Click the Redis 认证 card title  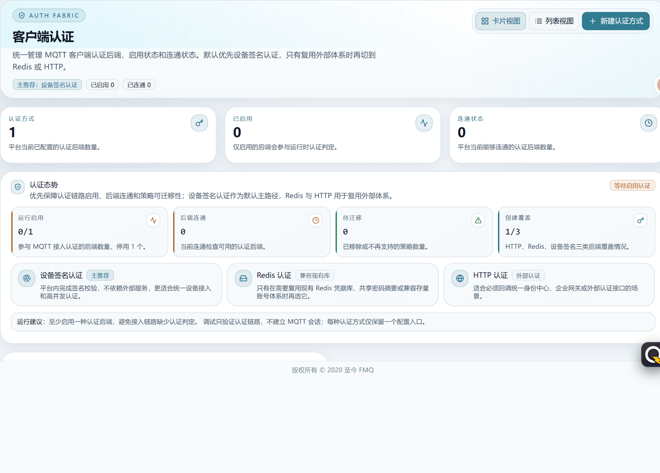tap(274, 275)
